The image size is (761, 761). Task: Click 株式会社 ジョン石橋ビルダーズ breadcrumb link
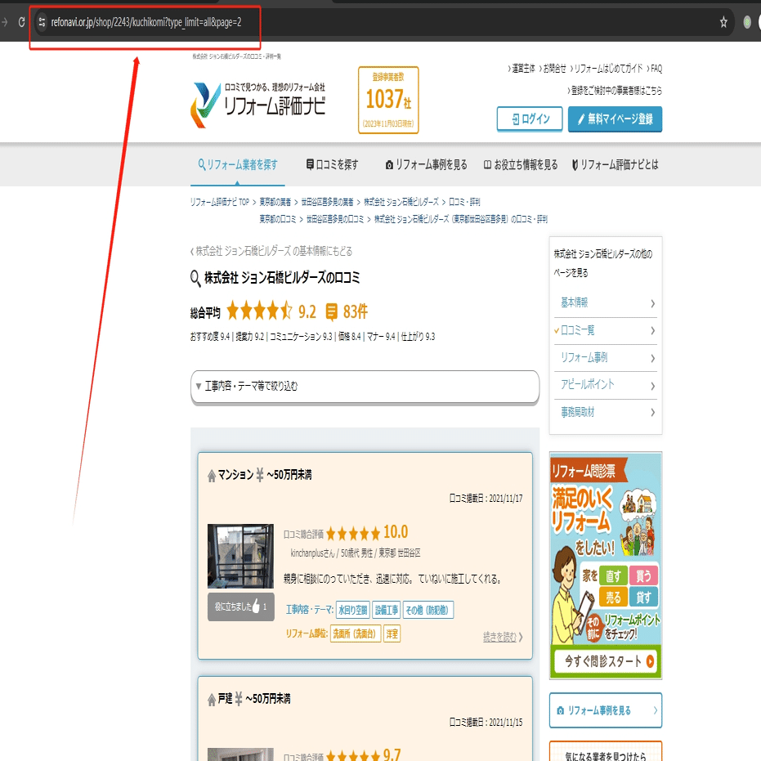click(x=401, y=202)
